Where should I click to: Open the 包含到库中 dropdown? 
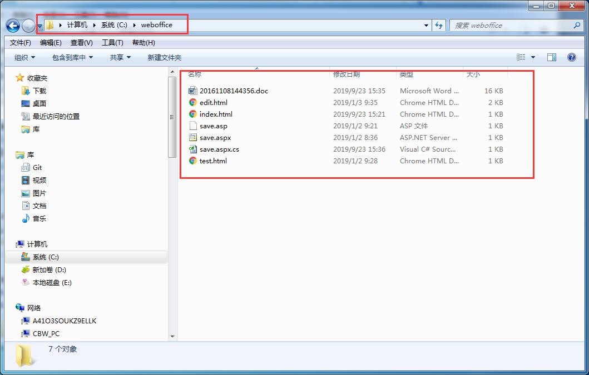tap(72, 57)
